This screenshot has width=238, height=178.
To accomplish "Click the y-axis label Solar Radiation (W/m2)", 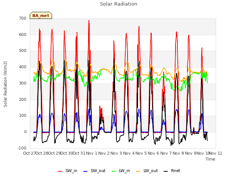I will coord(5,84).
